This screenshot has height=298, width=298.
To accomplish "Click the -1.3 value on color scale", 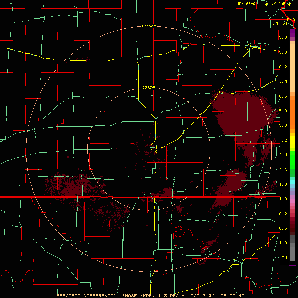I will click(282, 243).
